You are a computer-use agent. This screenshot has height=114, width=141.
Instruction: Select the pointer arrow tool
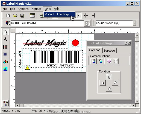tap(5, 32)
